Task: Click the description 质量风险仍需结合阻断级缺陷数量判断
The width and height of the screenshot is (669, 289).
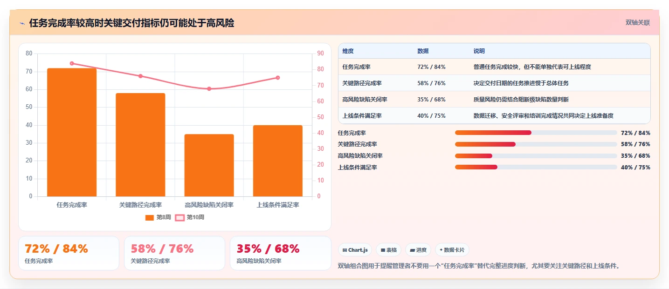Action: click(x=521, y=100)
